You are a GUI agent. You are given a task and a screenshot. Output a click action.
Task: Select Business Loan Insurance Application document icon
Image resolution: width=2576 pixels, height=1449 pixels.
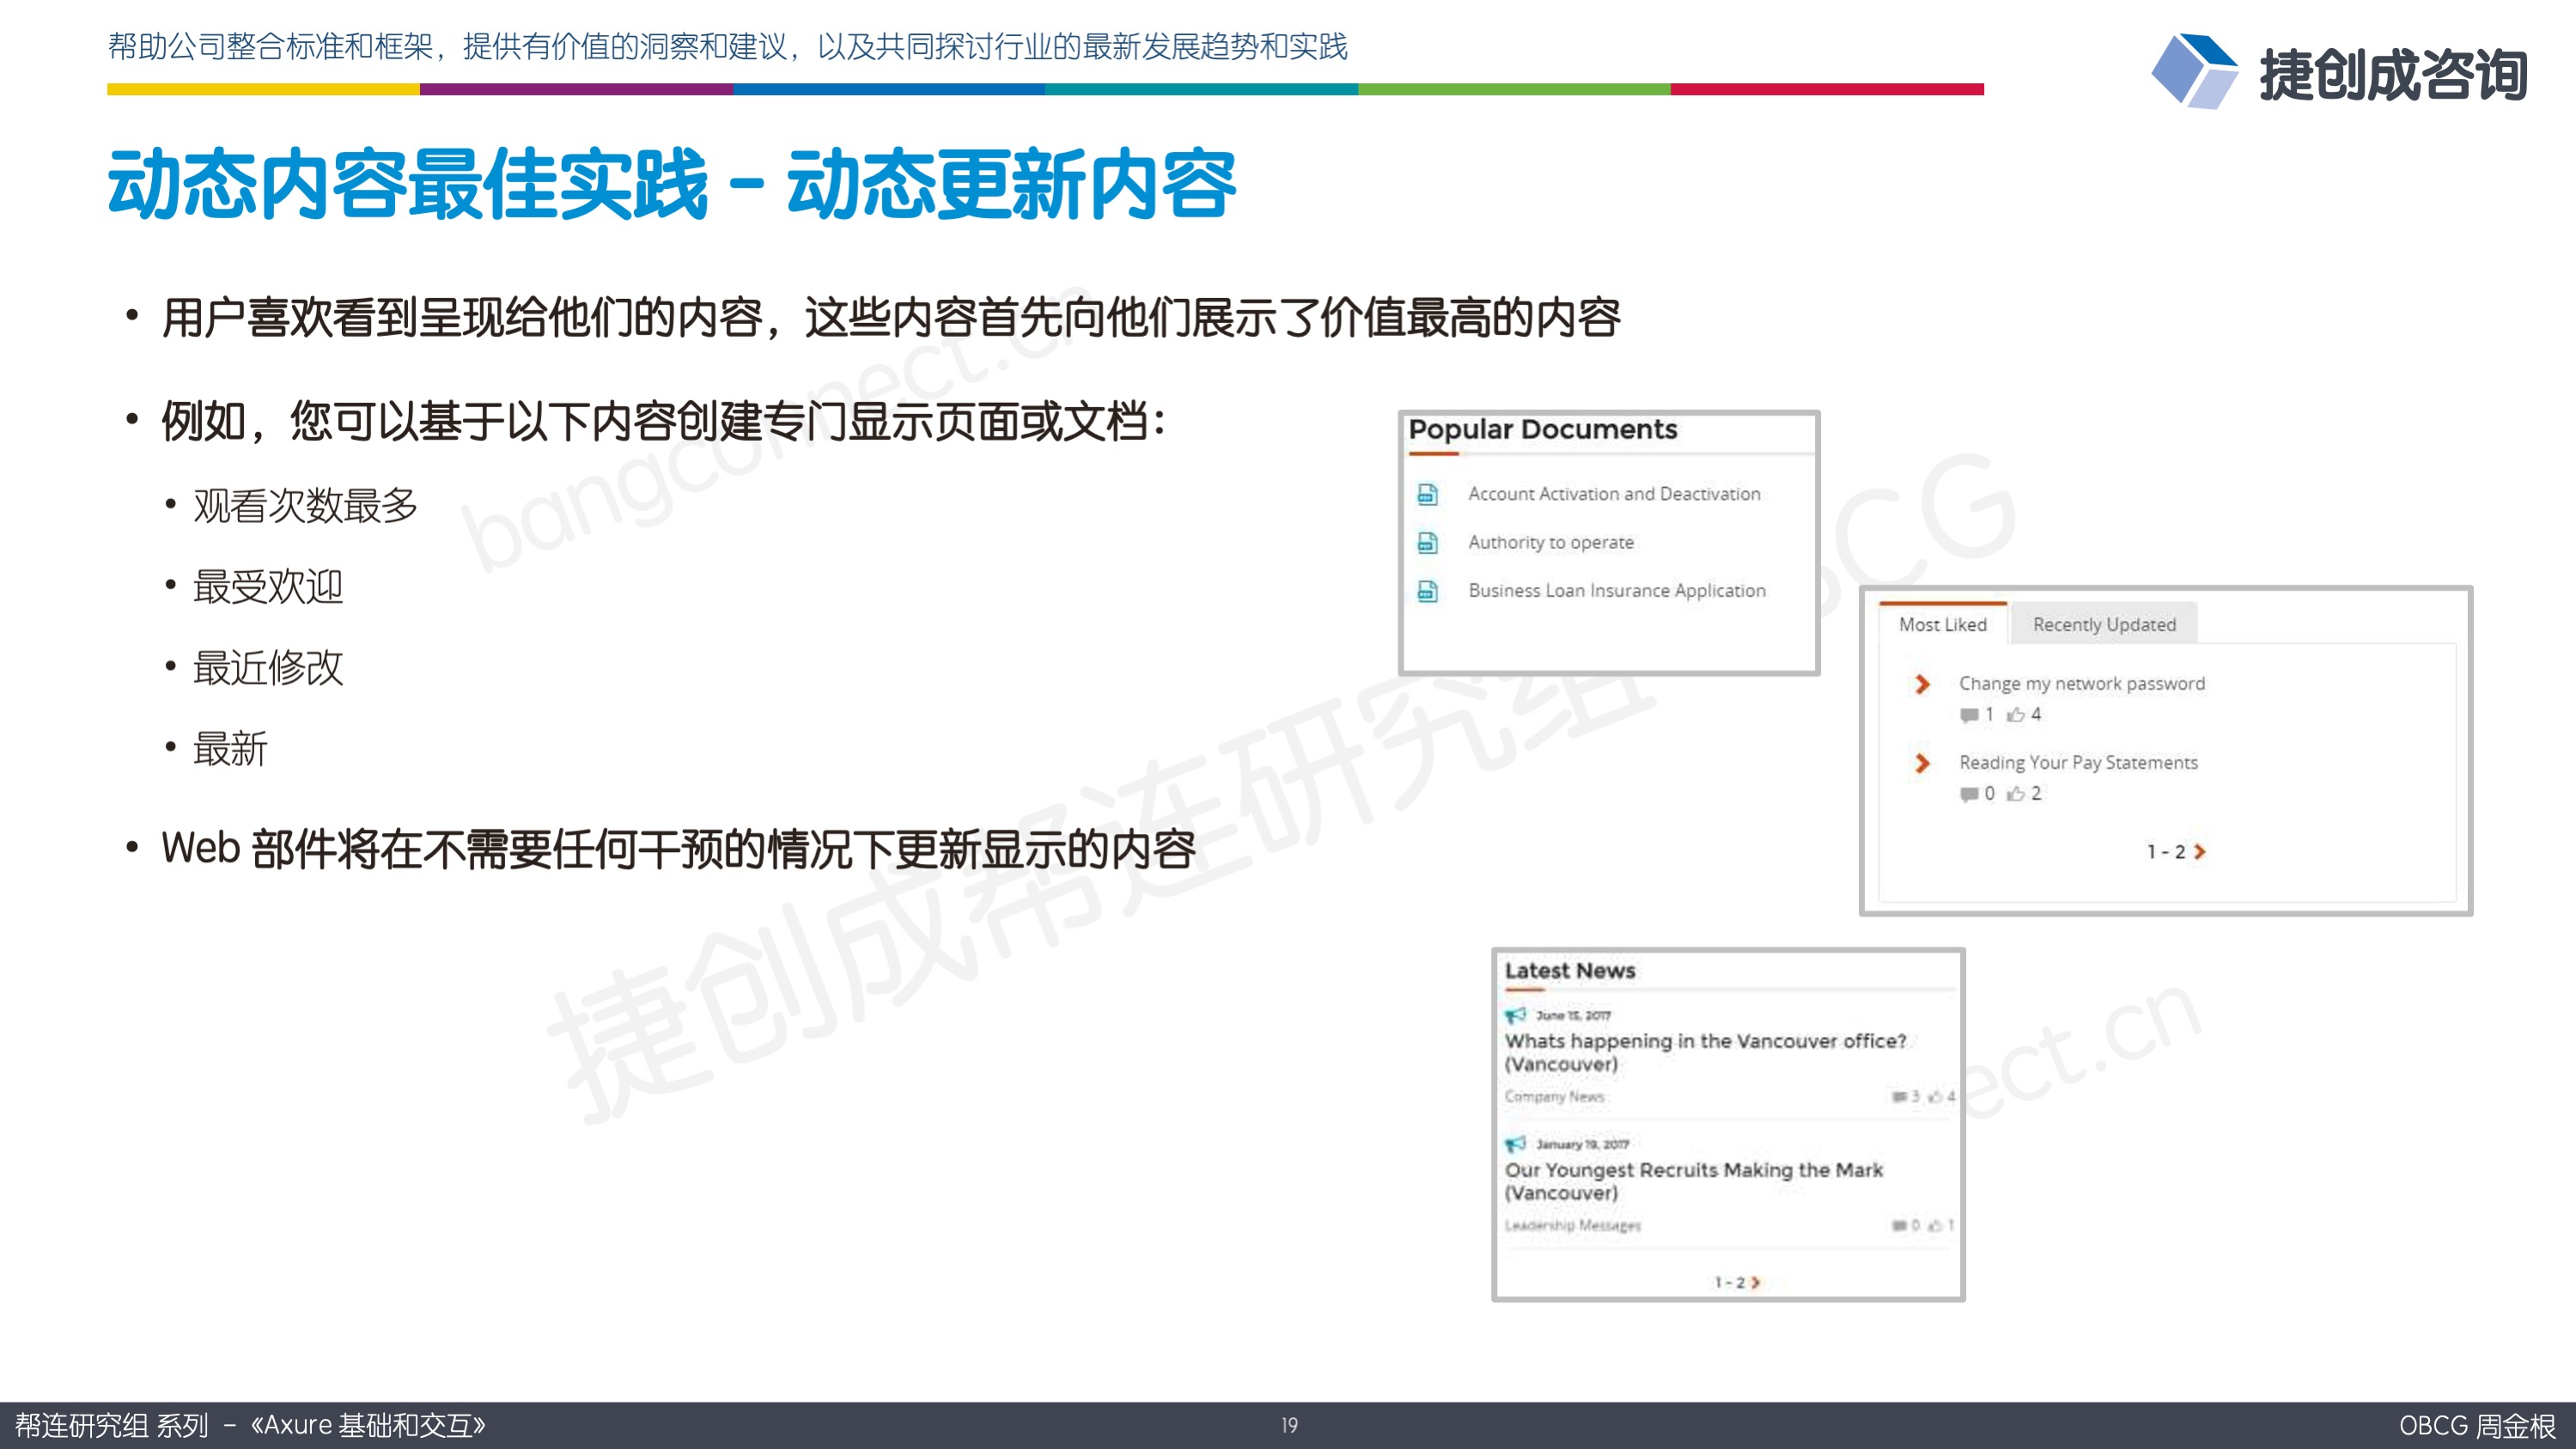[x=1428, y=588]
